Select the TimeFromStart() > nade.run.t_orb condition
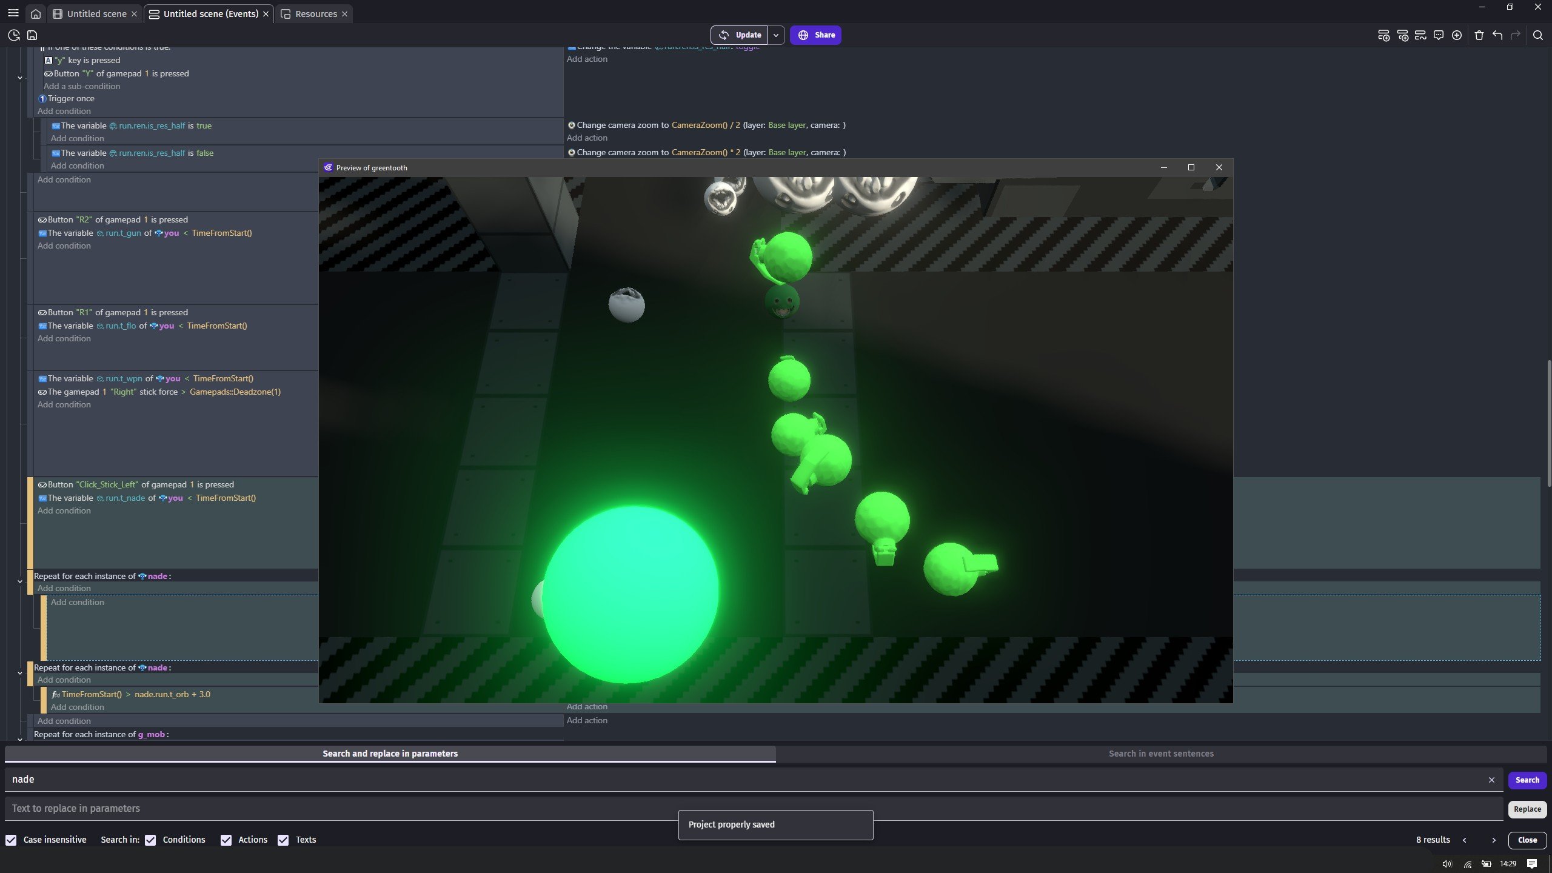This screenshot has height=873, width=1552. tap(131, 694)
